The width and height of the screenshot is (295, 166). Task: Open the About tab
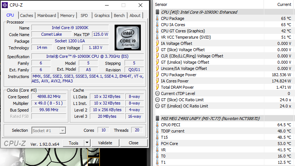pyautogui.click(x=135, y=15)
